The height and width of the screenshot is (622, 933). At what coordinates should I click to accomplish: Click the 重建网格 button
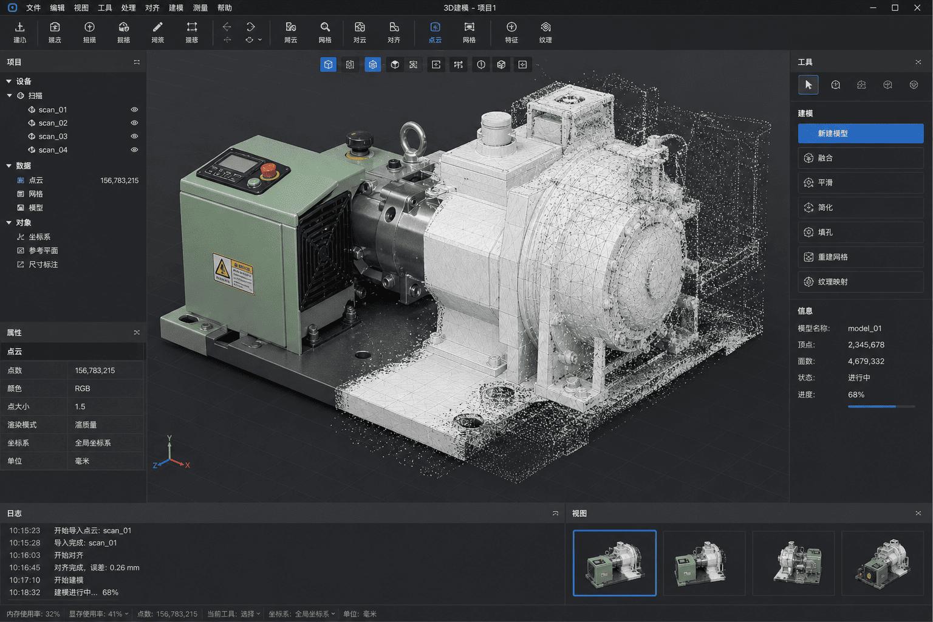(x=861, y=257)
